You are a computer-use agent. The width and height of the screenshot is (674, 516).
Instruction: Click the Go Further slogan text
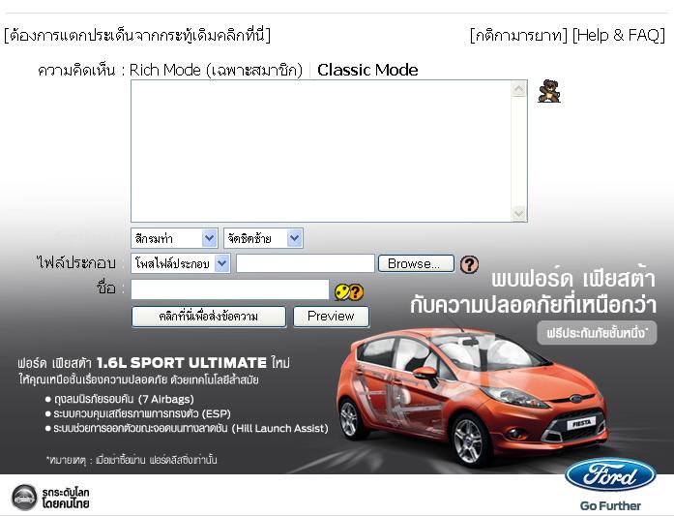pyautogui.click(x=610, y=505)
